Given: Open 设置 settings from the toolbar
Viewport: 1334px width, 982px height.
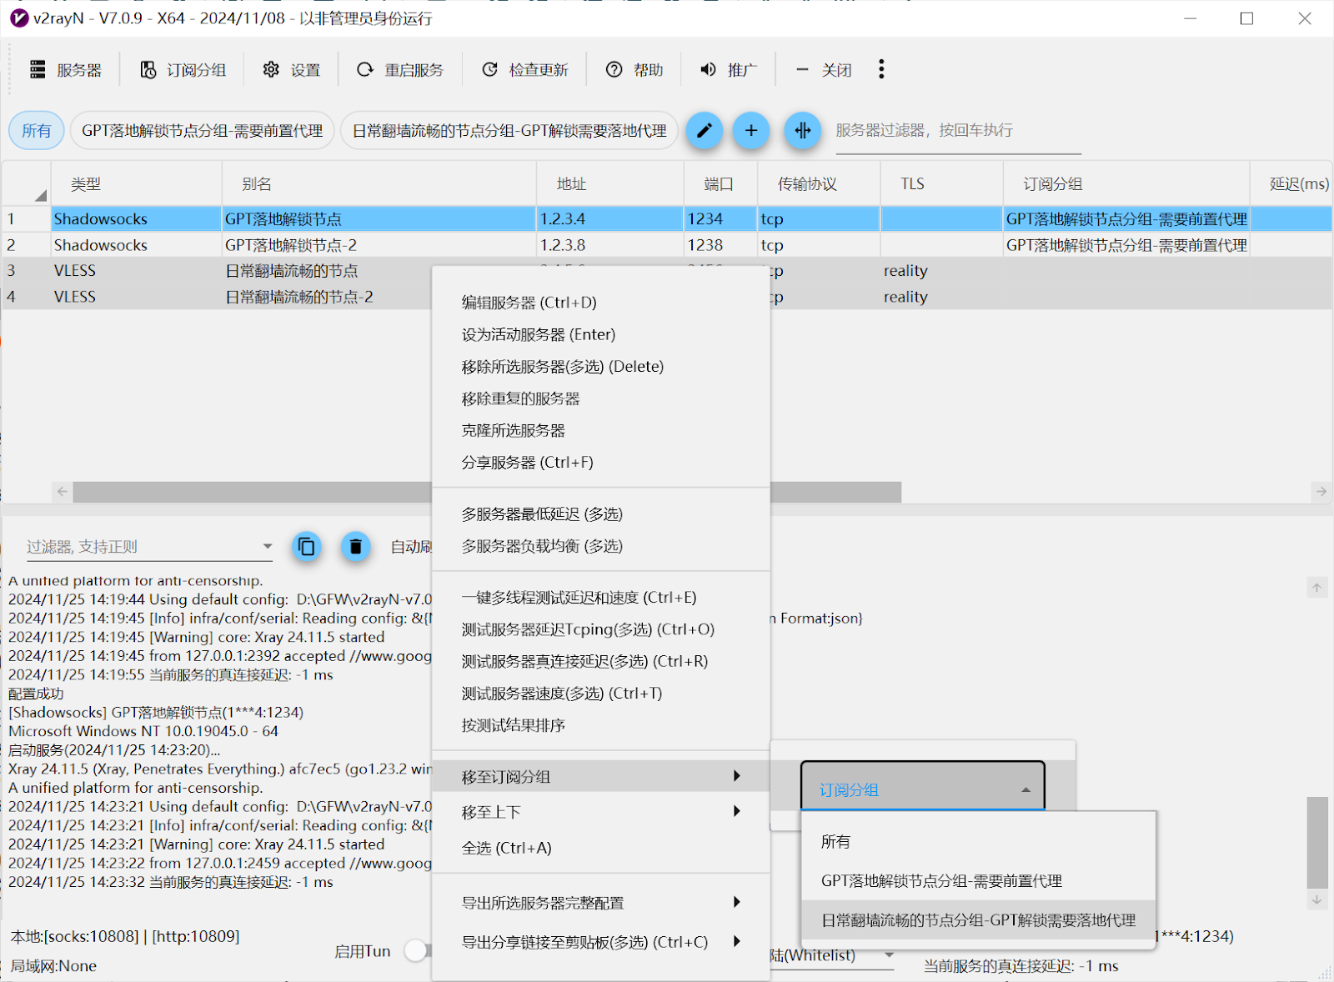Looking at the screenshot, I should coord(292,70).
